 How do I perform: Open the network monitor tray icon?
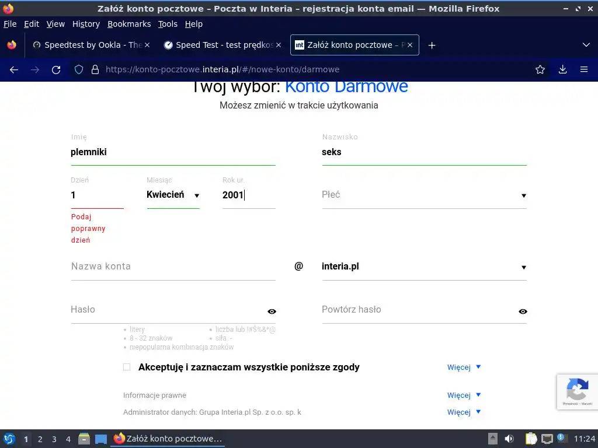[x=547, y=439]
